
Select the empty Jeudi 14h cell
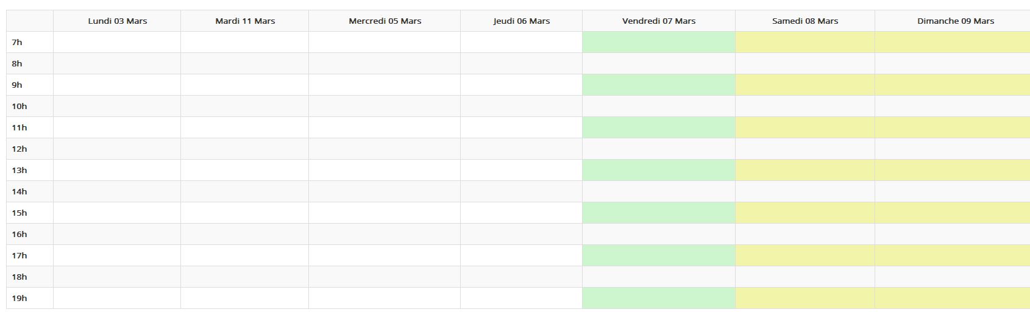click(x=522, y=191)
